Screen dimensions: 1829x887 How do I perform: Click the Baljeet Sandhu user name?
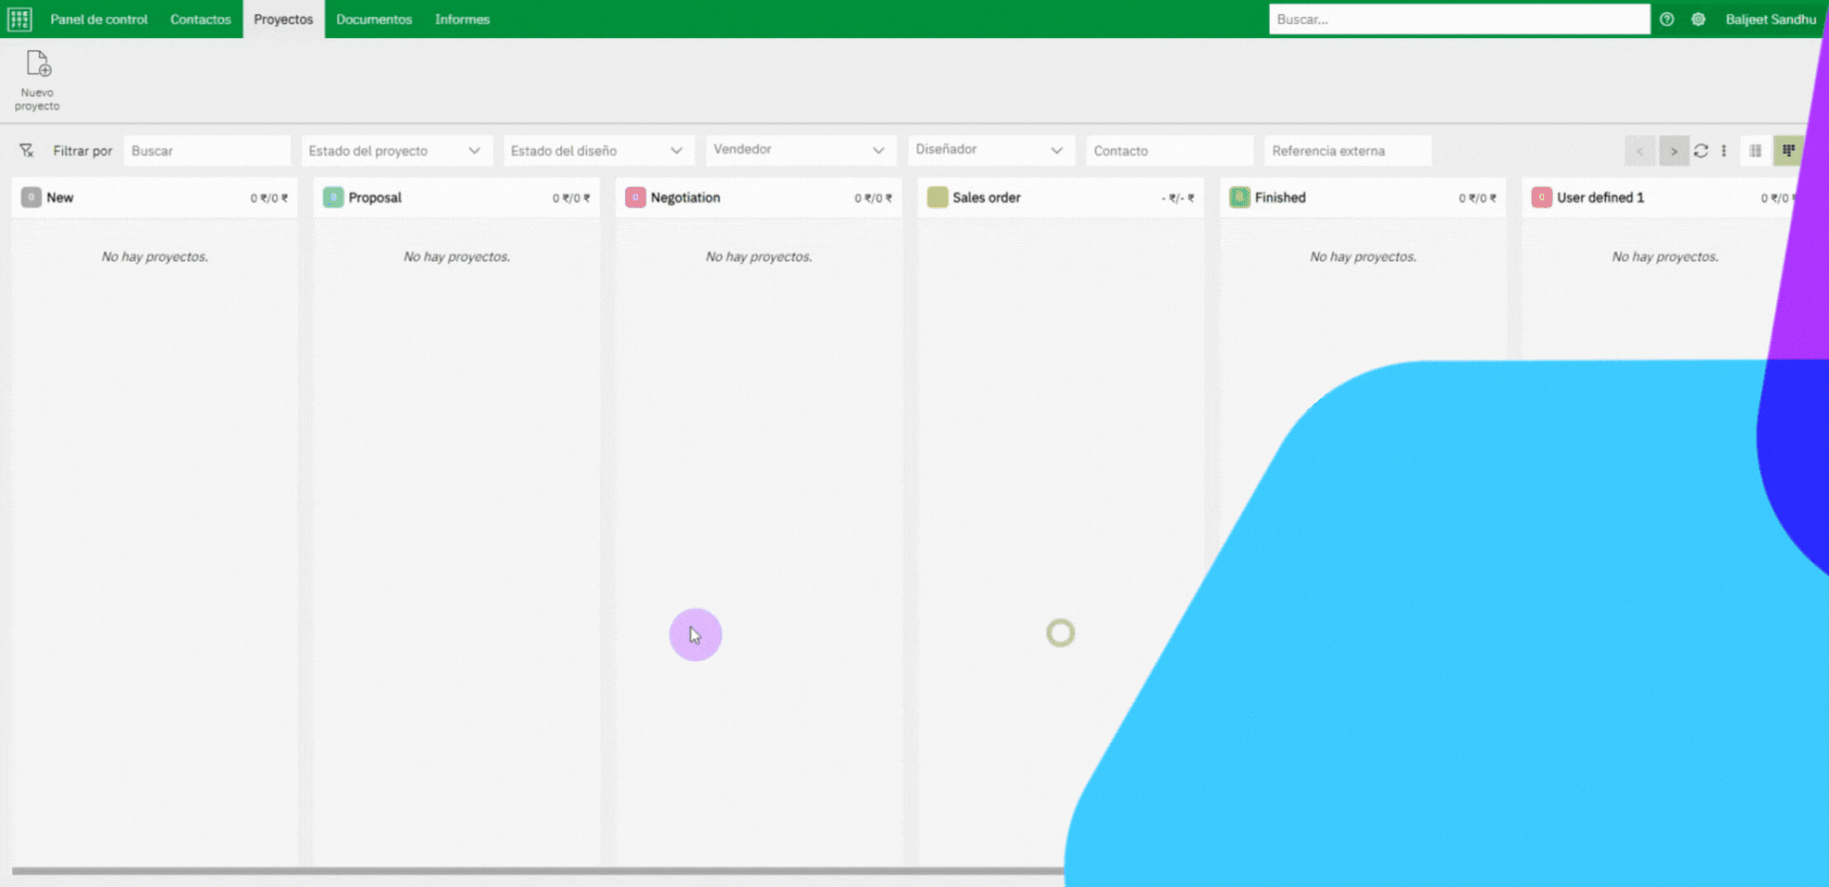[1771, 19]
